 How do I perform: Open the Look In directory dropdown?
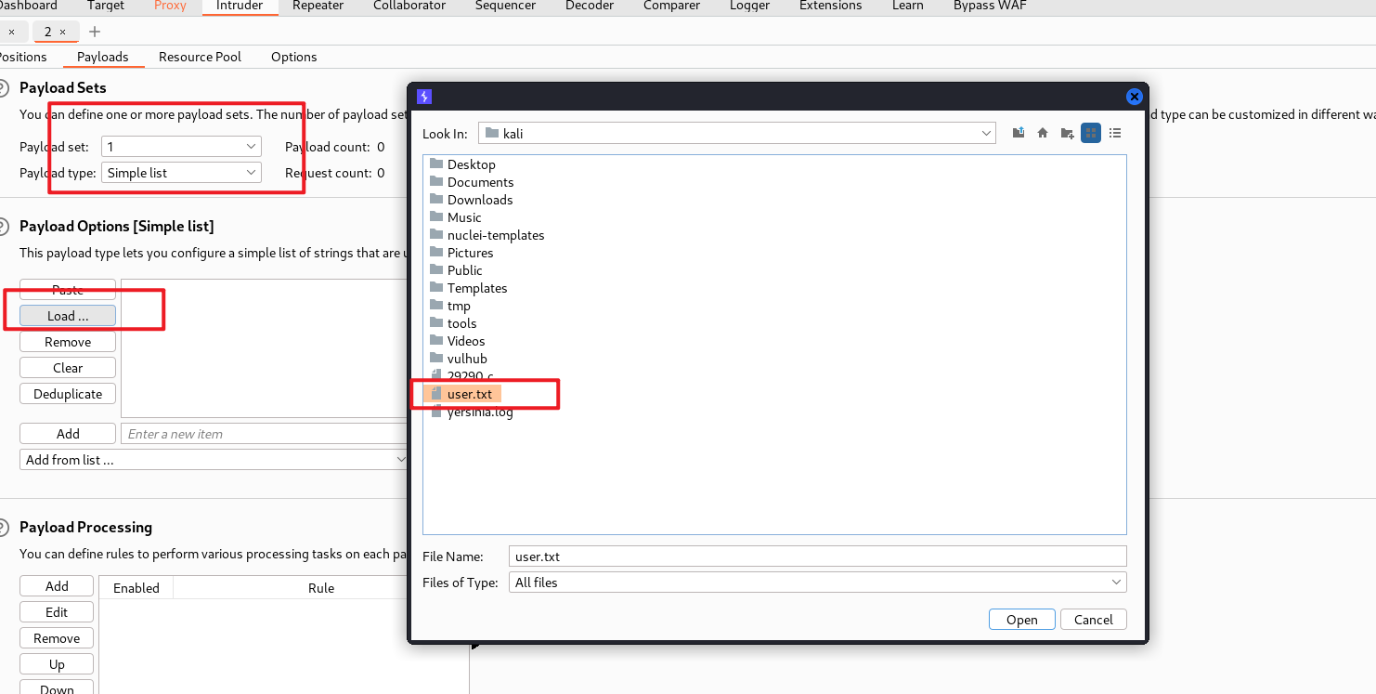pos(986,134)
